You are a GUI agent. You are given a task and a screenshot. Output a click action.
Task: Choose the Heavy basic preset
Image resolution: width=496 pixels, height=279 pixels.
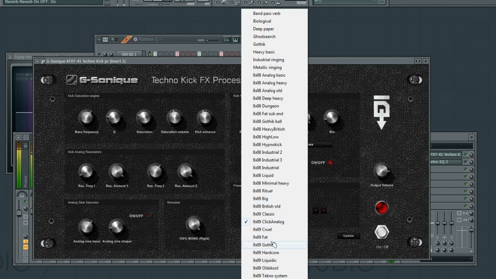click(274, 52)
